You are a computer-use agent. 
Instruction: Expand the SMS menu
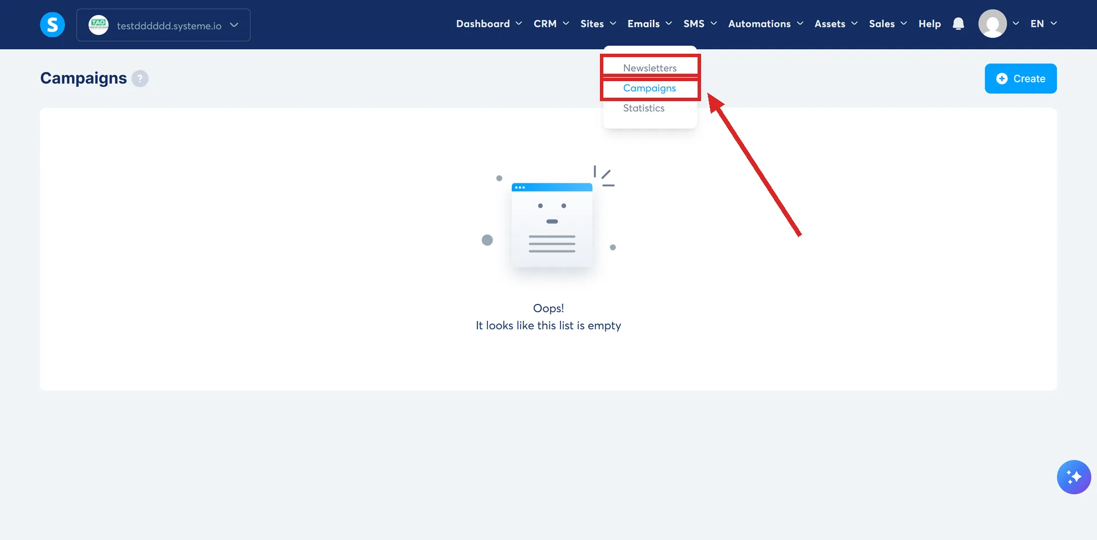click(x=700, y=23)
